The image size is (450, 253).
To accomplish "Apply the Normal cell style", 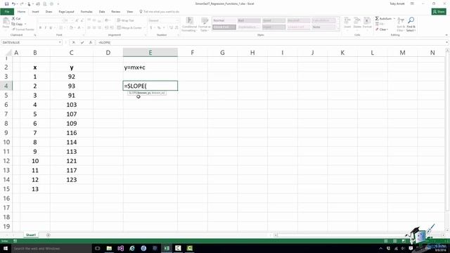I will [224, 20].
